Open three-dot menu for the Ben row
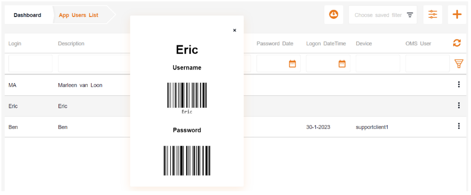Image resolution: width=471 pixels, height=195 pixels. [x=459, y=126]
